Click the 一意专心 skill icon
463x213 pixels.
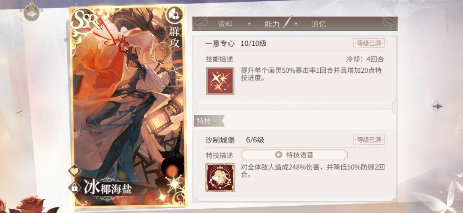[x=220, y=81]
